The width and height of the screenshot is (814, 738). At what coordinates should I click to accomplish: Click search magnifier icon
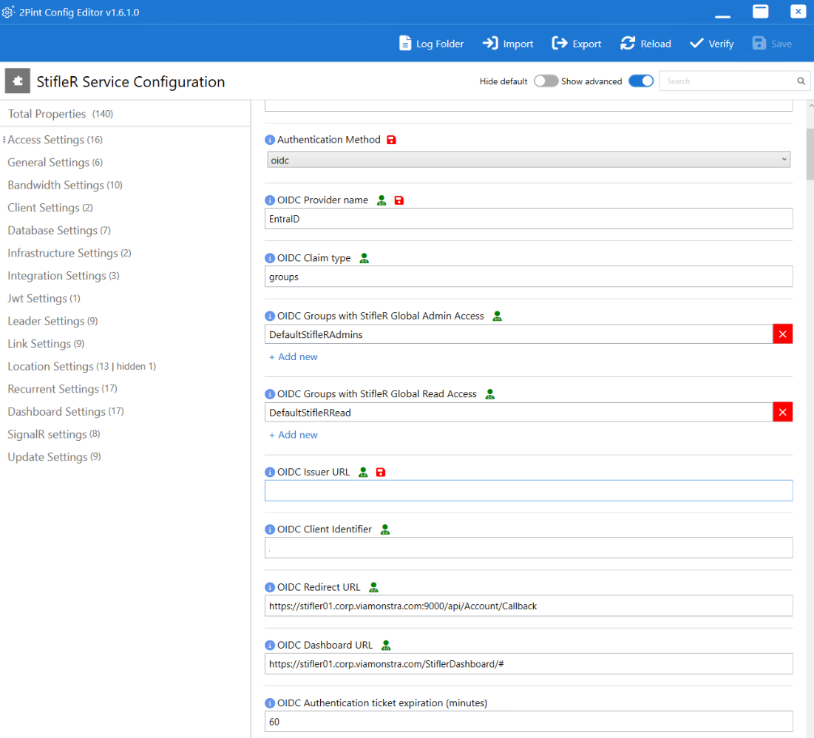tap(801, 81)
